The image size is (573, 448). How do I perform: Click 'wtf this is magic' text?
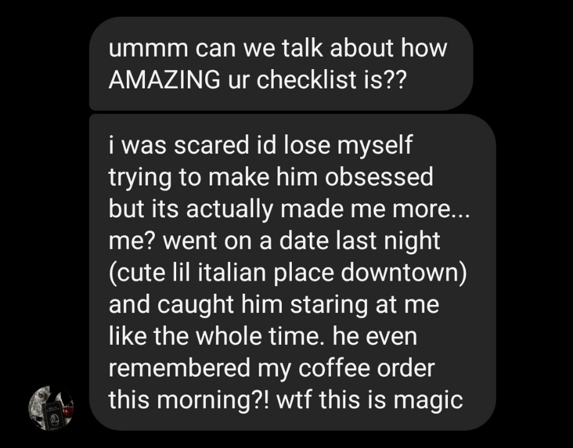[370, 400]
